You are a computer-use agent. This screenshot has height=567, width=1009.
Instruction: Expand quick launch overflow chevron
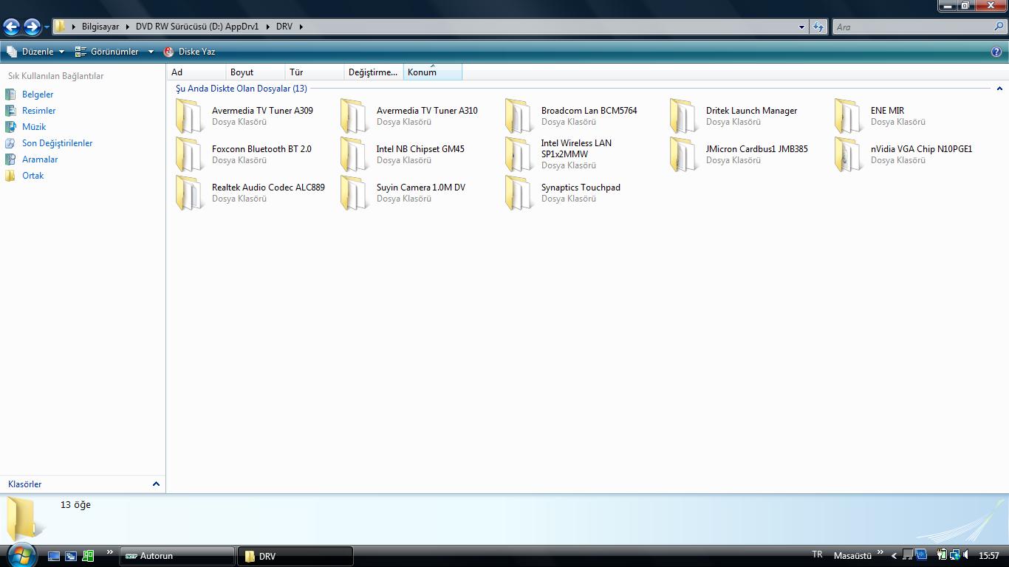(109, 551)
